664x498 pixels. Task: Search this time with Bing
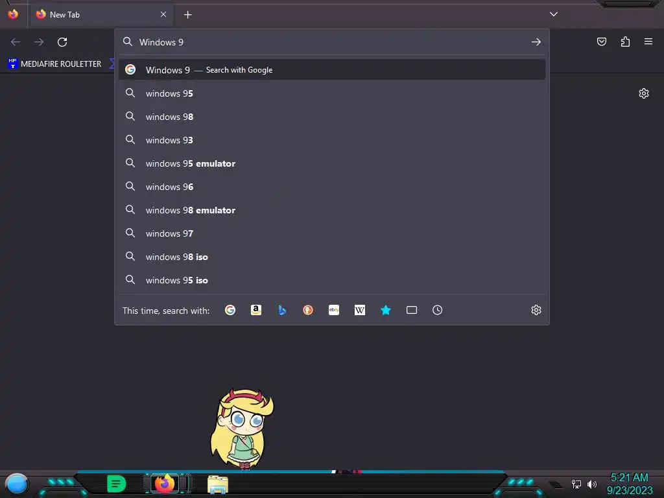[x=282, y=310]
